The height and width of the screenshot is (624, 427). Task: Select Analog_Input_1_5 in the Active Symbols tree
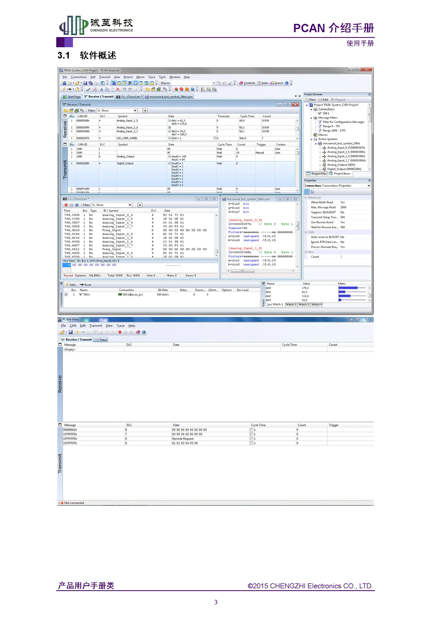(346, 152)
